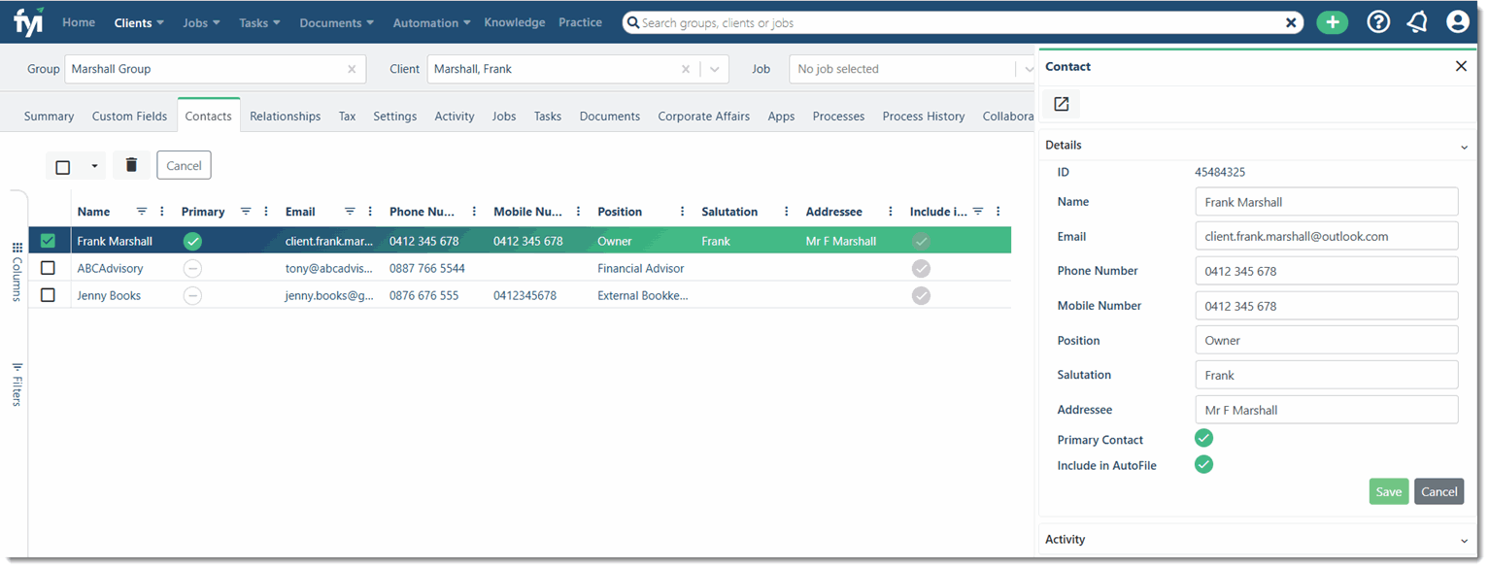This screenshot has width=1489, height=569.
Task: Click Cancel button above contacts table
Action: pos(184,165)
